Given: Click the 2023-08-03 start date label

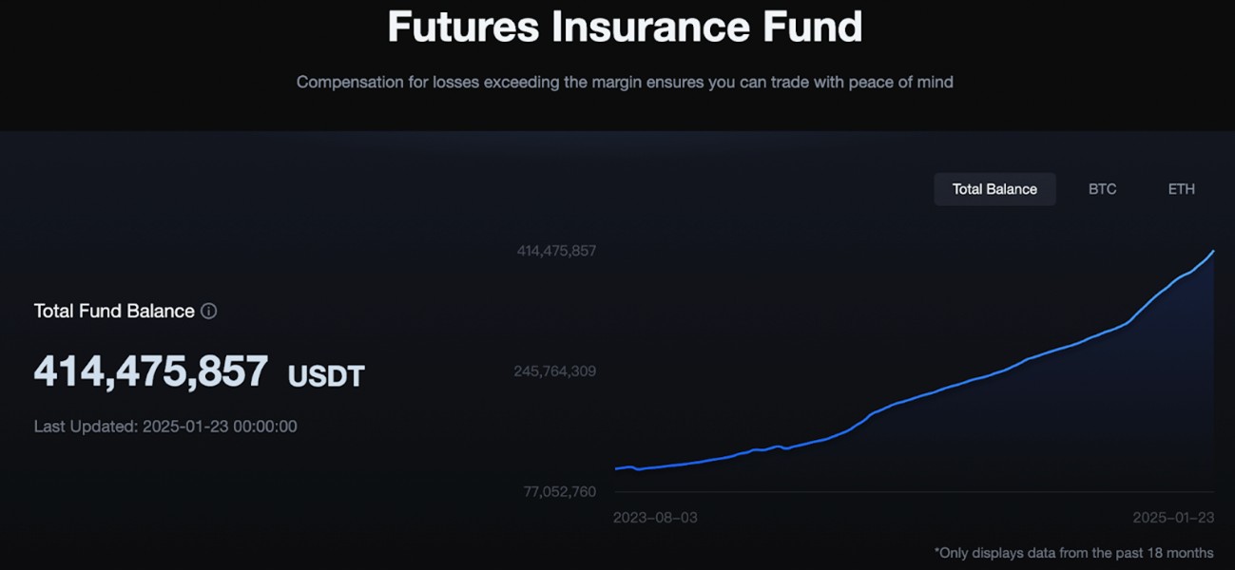Looking at the screenshot, I should (655, 518).
